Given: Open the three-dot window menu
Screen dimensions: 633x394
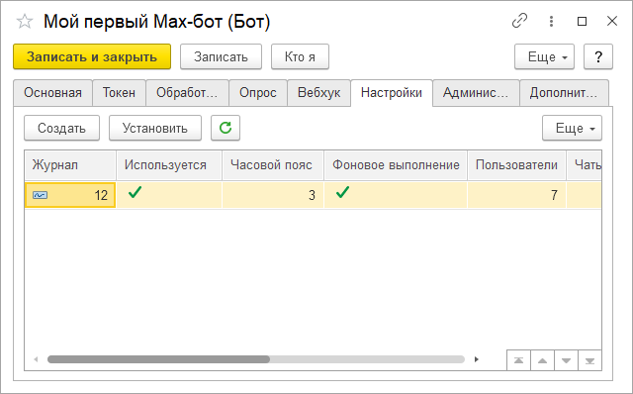Looking at the screenshot, I should click(551, 21).
